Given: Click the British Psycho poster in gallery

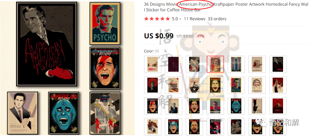Looking at the screenshot, I should pos(105,68).
